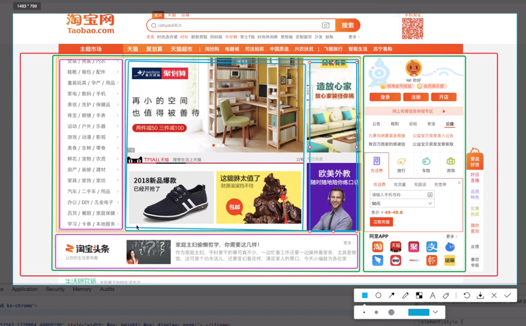Cancel the screenshot with X icon

coord(494,295)
